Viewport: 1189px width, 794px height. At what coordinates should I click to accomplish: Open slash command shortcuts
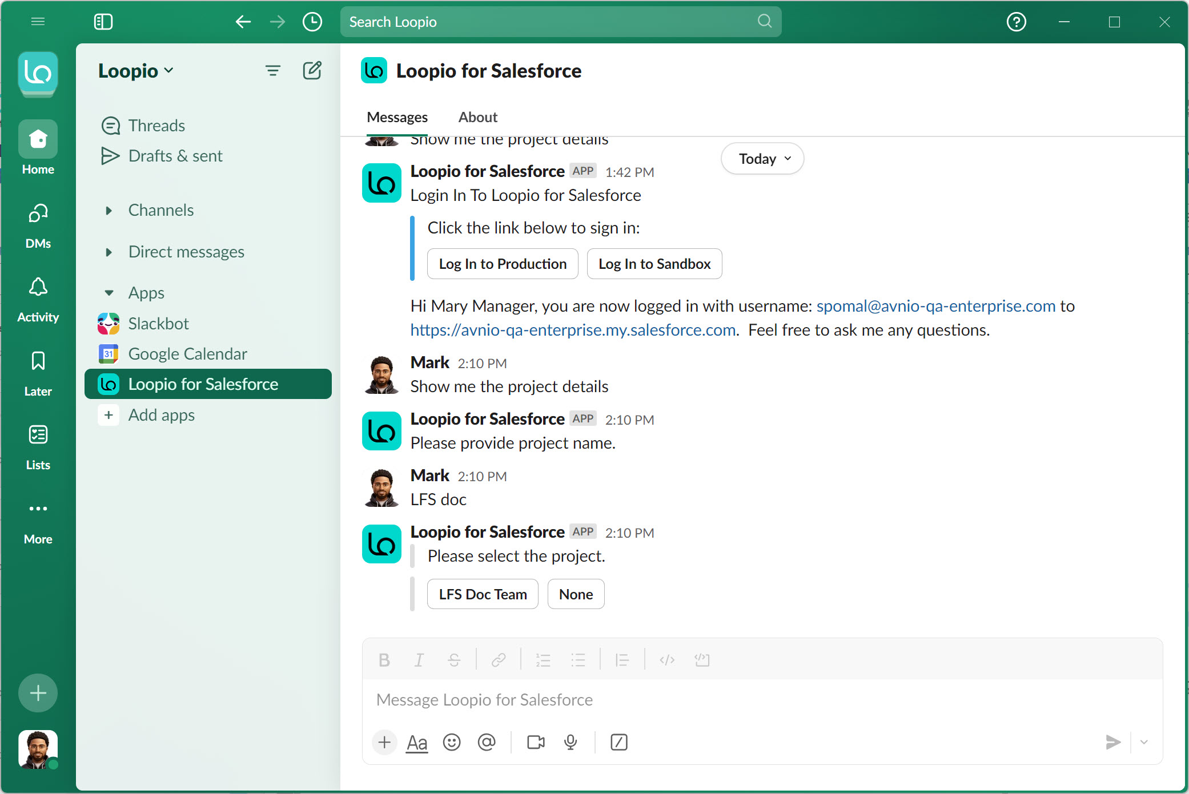click(x=619, y=742)
